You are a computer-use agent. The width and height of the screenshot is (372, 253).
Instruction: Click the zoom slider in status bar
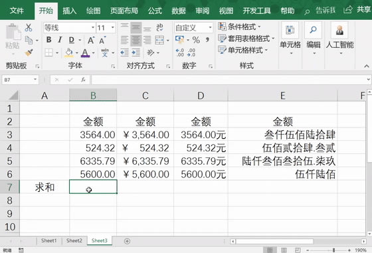click(x=333, y=250)
